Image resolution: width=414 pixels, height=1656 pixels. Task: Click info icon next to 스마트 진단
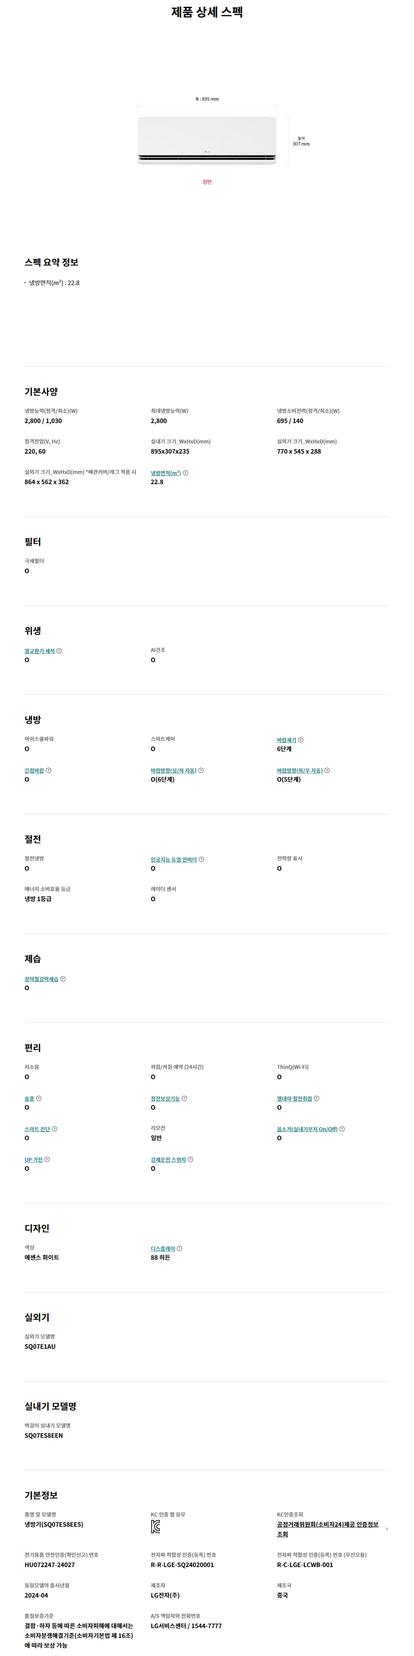(54, 1129)
